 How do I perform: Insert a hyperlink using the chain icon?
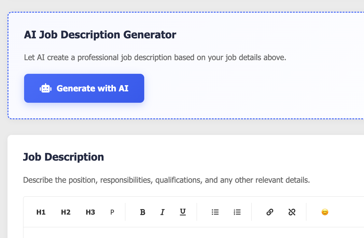[x=270, y=212]
